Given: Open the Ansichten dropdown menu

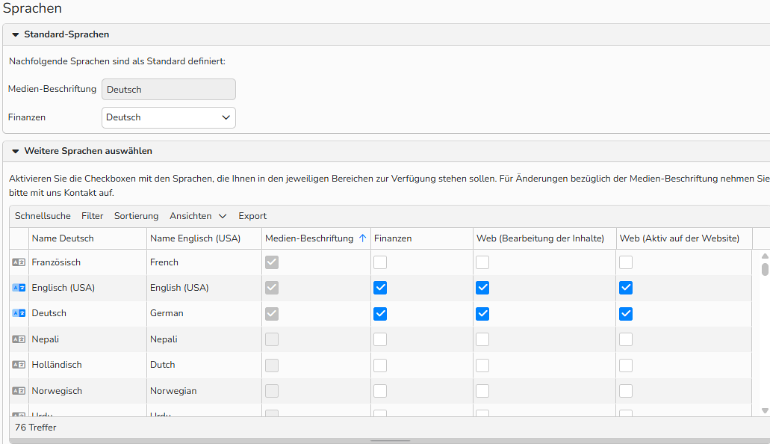Looking at the screenshot, I should click(198, 216).
